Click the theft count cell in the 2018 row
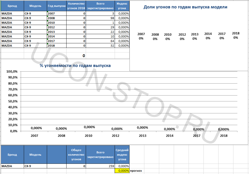 tap(76, 46)
